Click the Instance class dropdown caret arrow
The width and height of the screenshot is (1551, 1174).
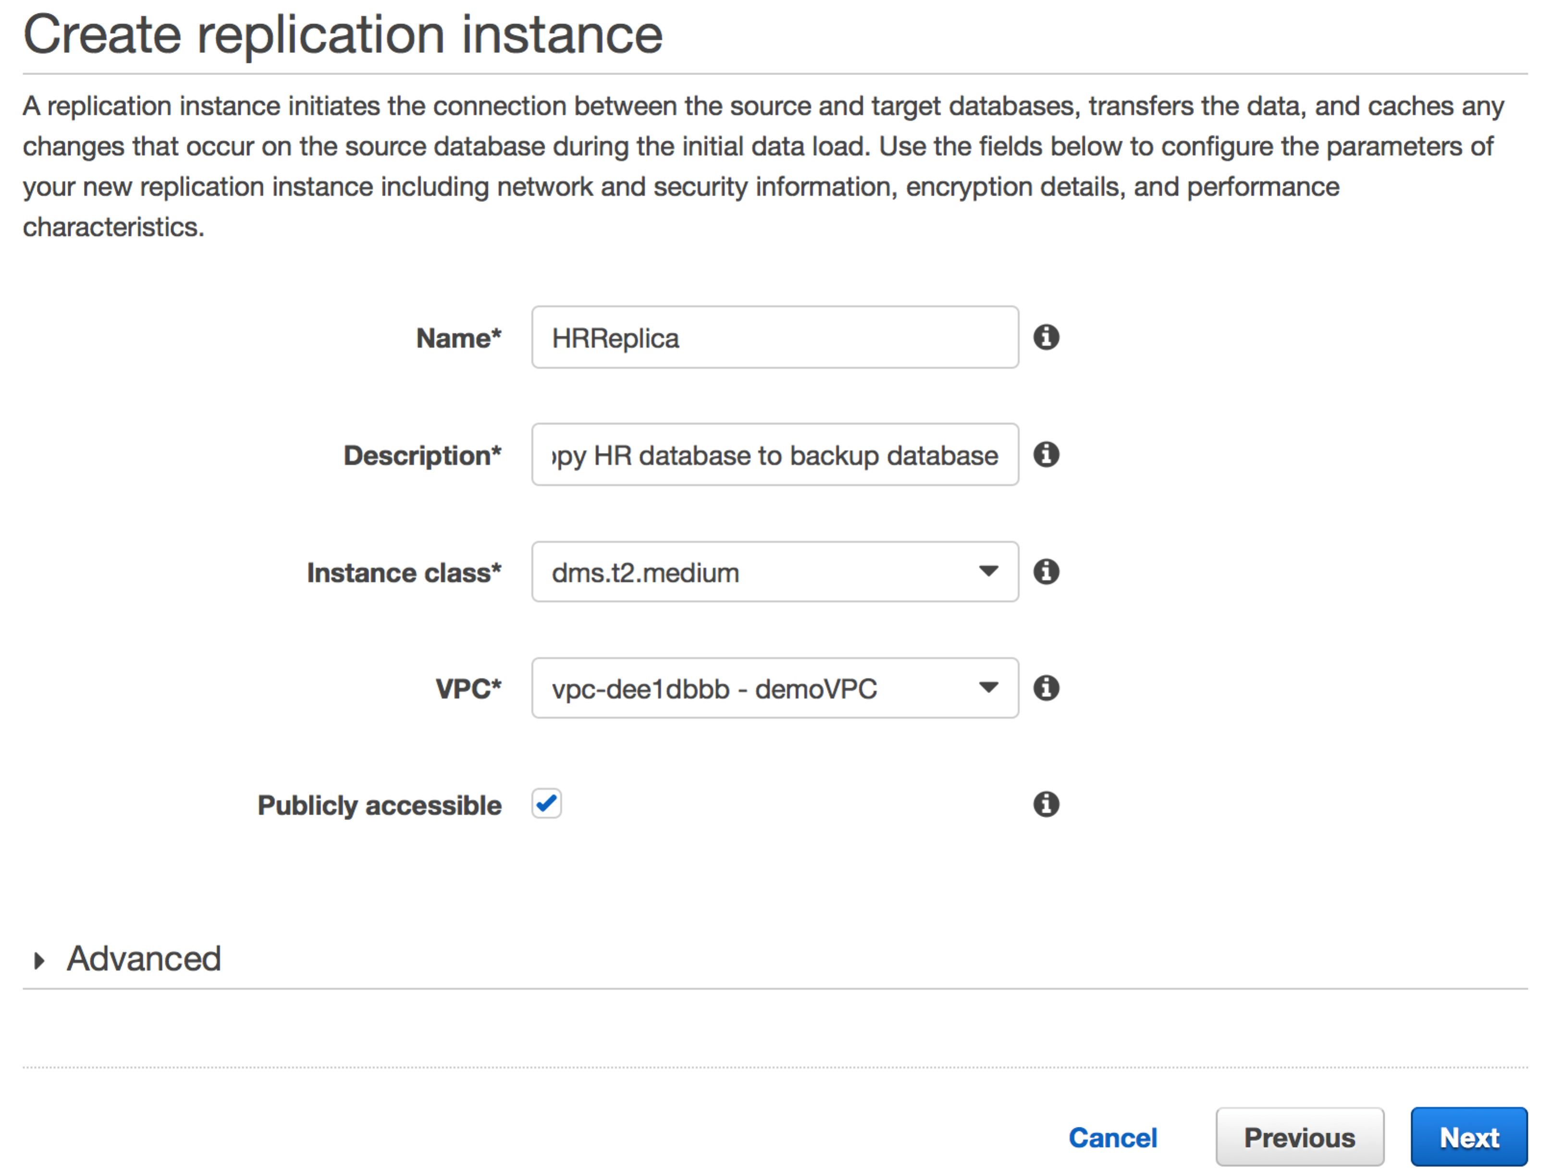pyautogui.click(x=988, y=571)
